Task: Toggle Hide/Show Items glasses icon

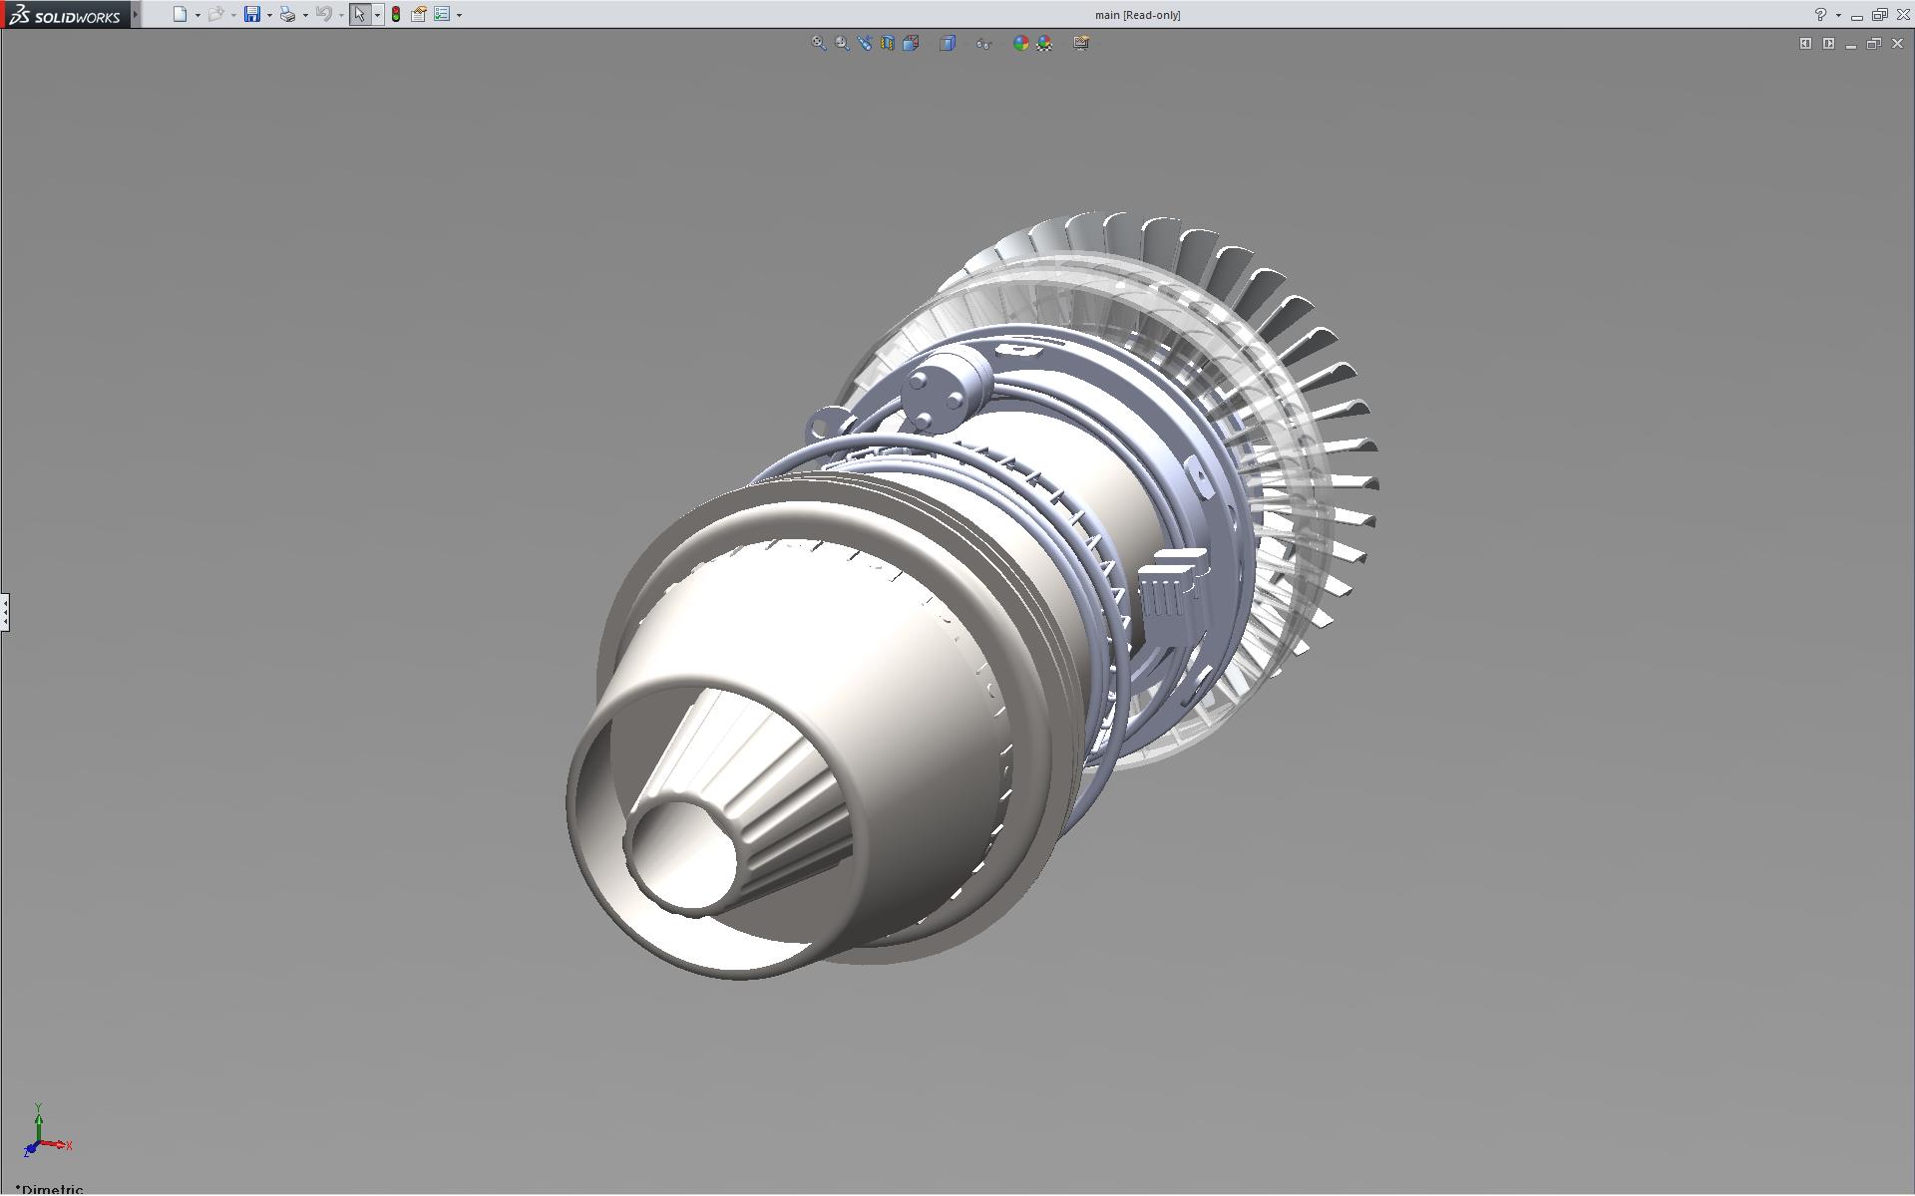Action: [x=983, y=43]
